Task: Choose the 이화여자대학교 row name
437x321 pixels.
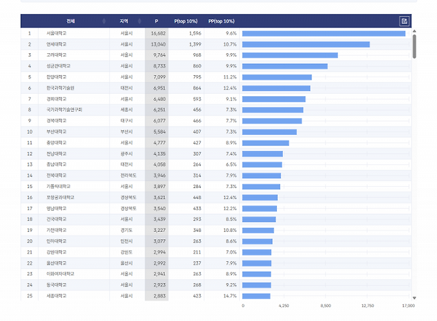Action: (60, 274)
